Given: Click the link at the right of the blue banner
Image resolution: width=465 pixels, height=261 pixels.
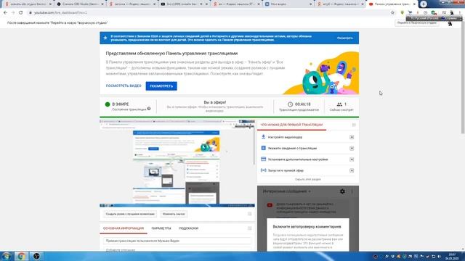Looking at the screenshot, I should [345, 38].
